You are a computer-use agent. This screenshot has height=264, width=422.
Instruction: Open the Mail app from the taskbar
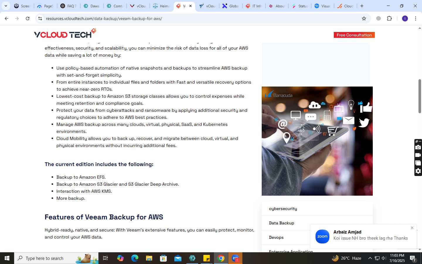tap(178, 258)
